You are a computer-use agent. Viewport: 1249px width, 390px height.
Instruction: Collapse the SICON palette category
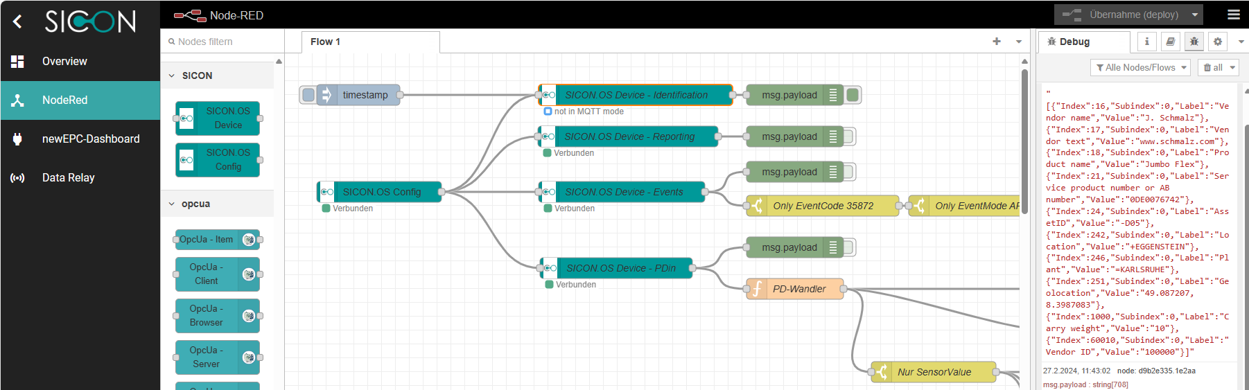pos(172,76)
